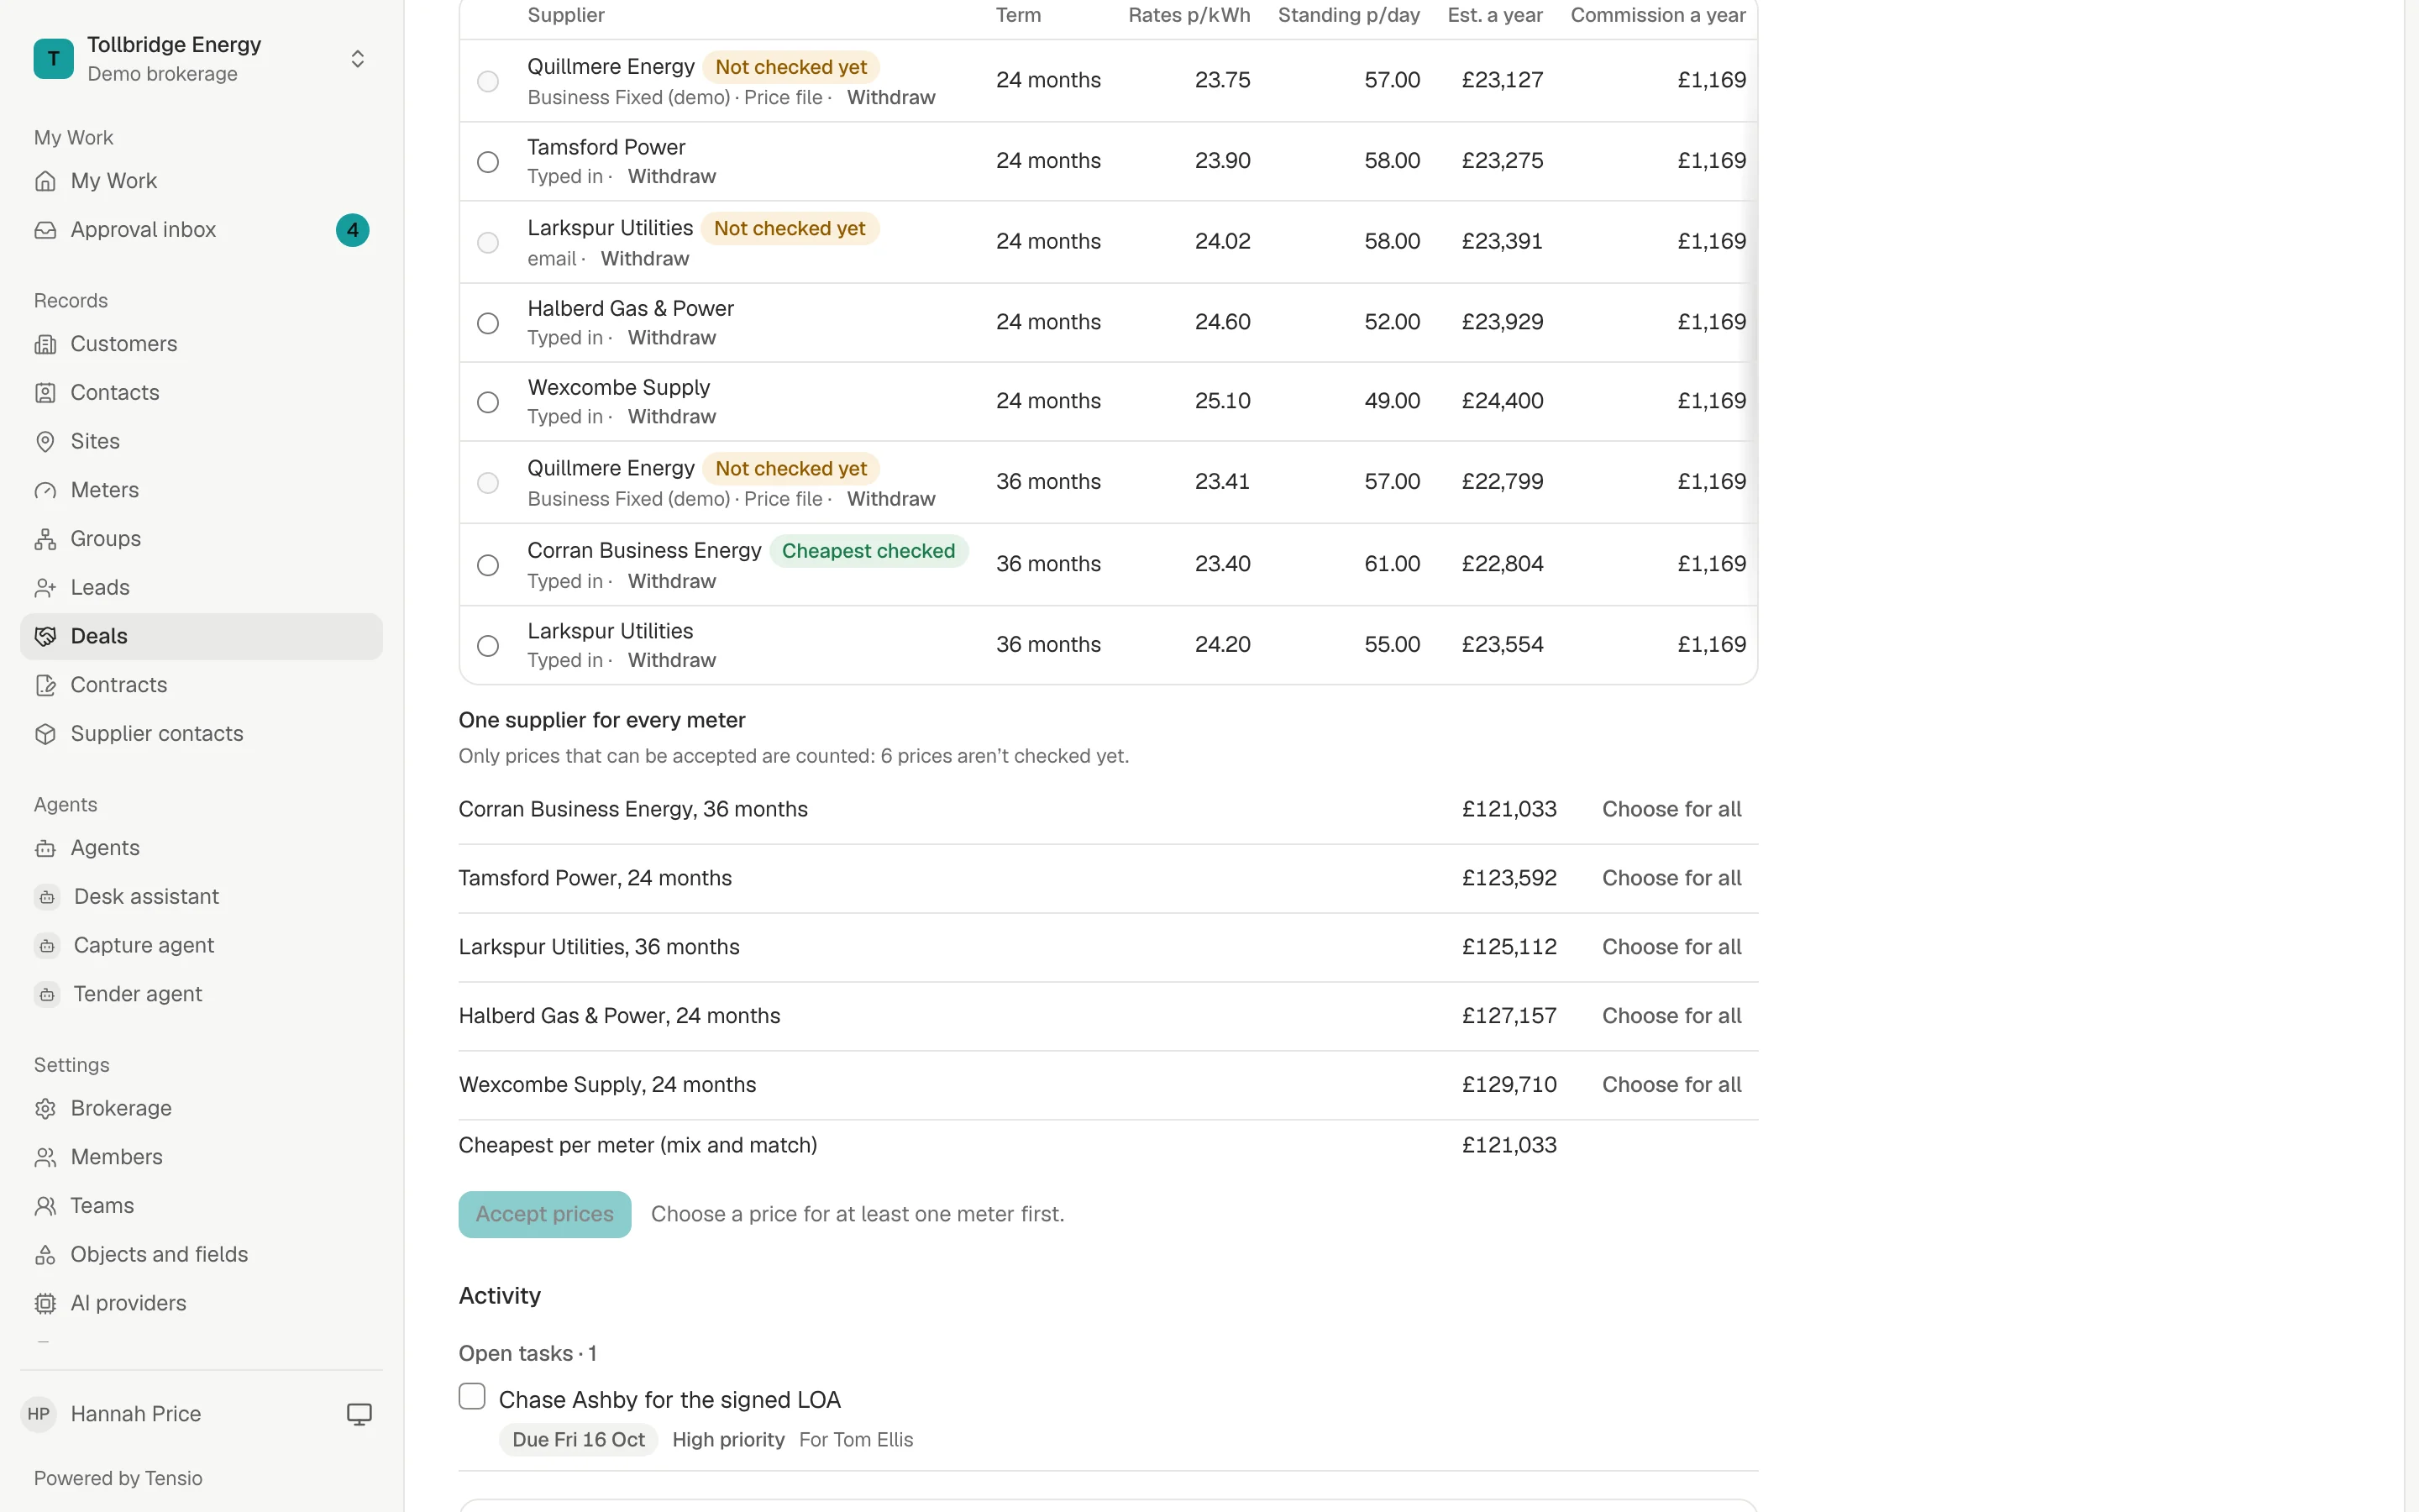The image size is (2419, 1512).
Task: Open Contracts in the sidebar
Action: tap(201, 685)
